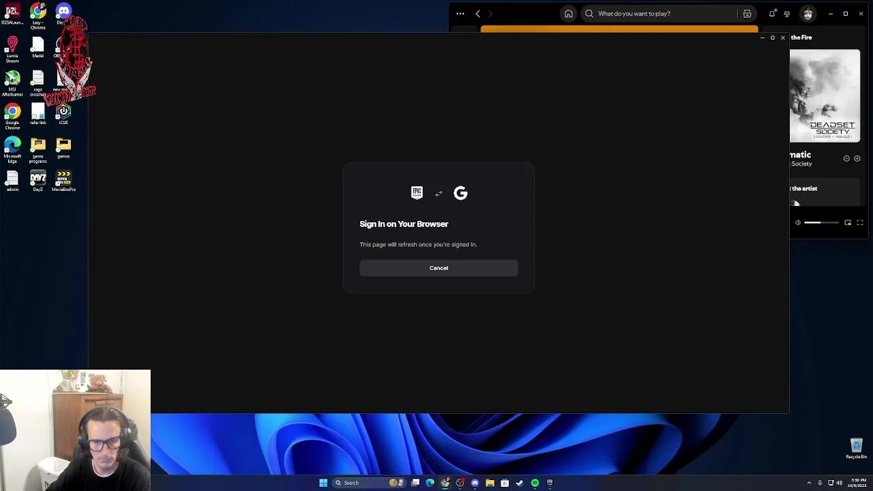Open Spotify Browse icon in search bar
Image resolution: width=873 pixels, height=491 pixels.
[748, 14]
